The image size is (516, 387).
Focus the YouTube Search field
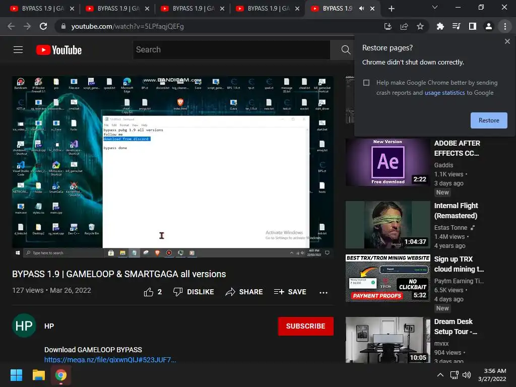(231, 50)
